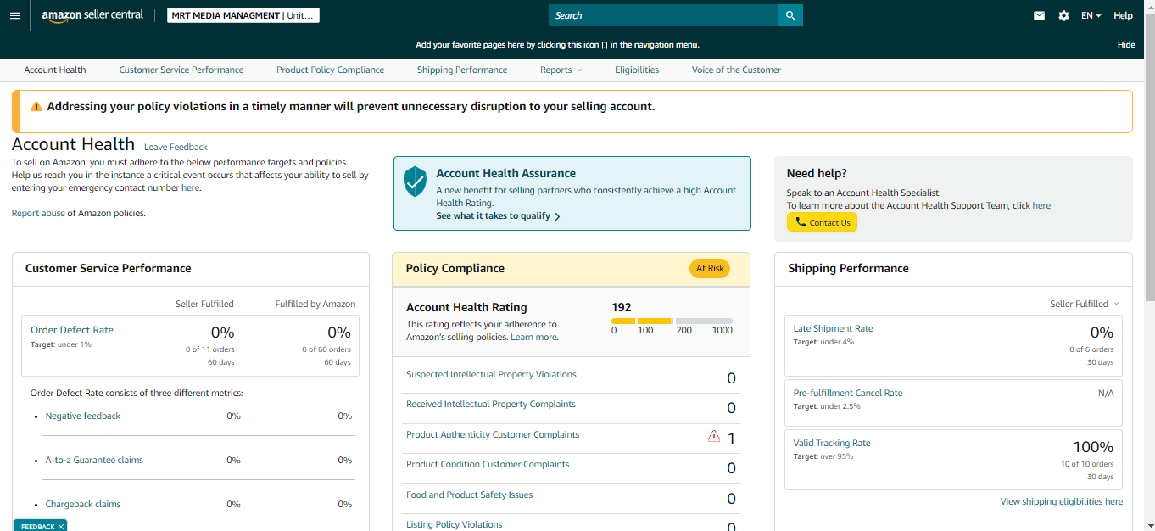This screenshot has height=531, width=1155.
Task: Open Account Health Support Team 'here' link
Action: pyautogui.click(x=1041, y=205)
